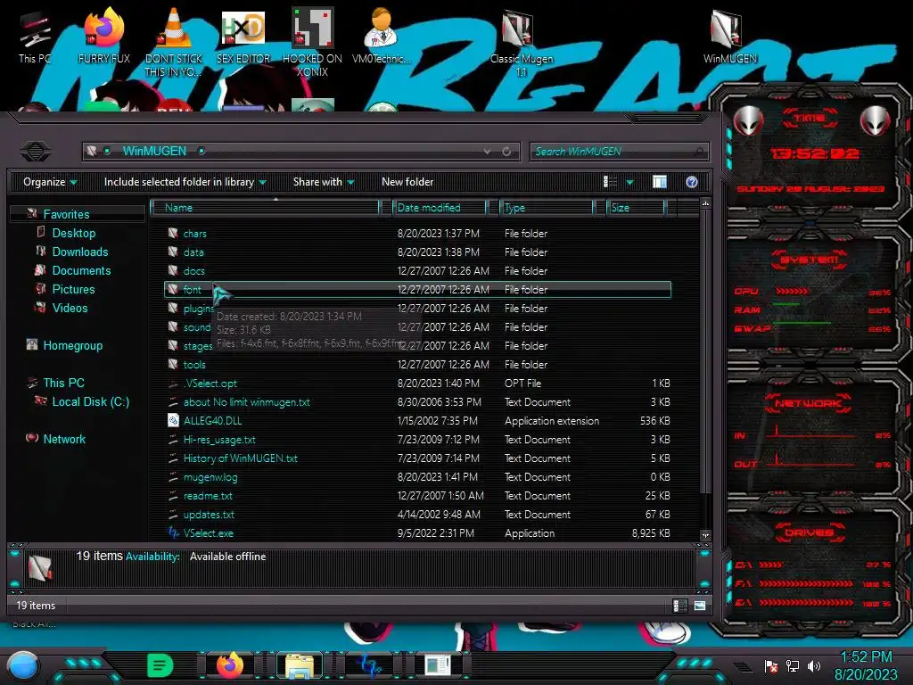Image resolution: width=913 pixels, height=685 pixels.
Task: Select the docs folder row
Action: [417, 271]
